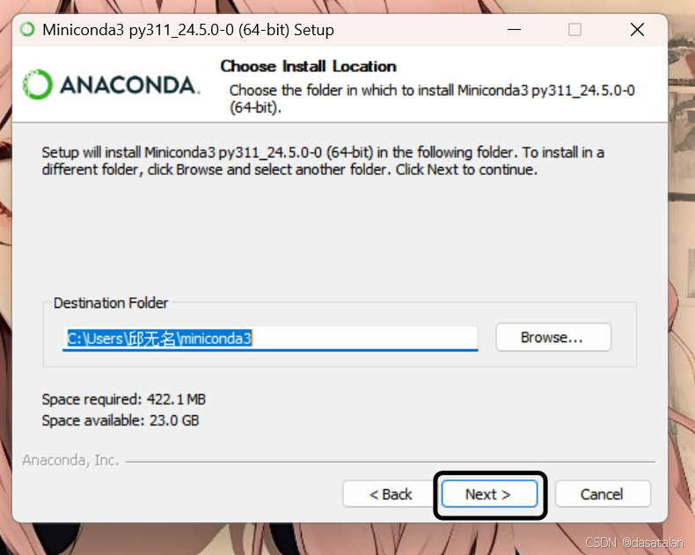
Task: Click the setup instruction paragraph text
Action: [x=323, y=161]
